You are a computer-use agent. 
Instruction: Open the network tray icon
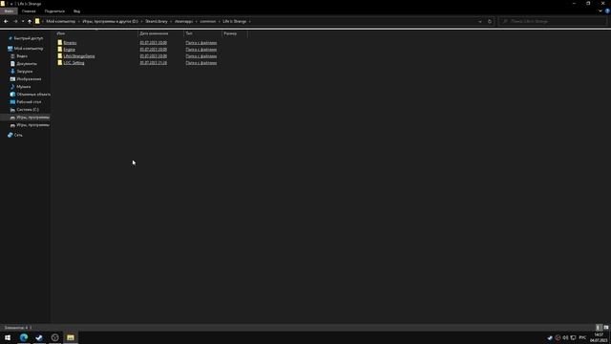pos(573,337)
